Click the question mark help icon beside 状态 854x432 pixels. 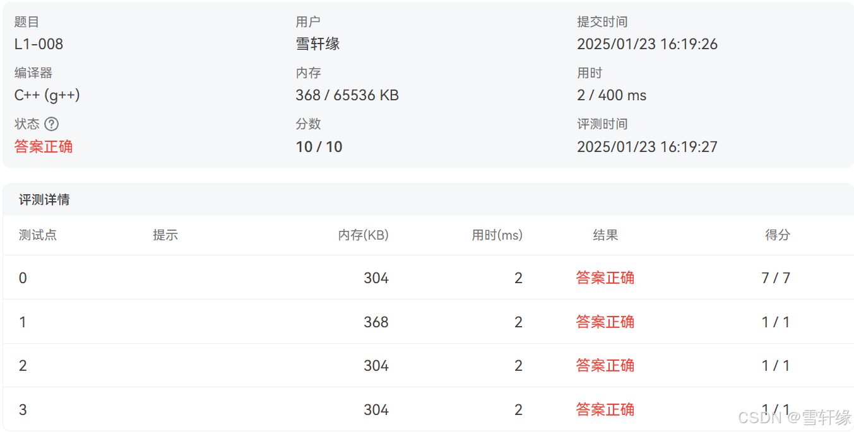tap(51, 124)
